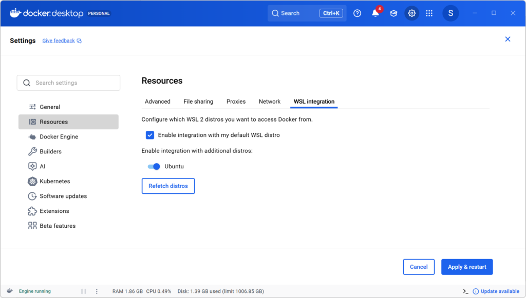Viewport: 526px width, 298px height.
Task: Uncheck Enable integration with default WSL distro
Action: click(150, 135)
